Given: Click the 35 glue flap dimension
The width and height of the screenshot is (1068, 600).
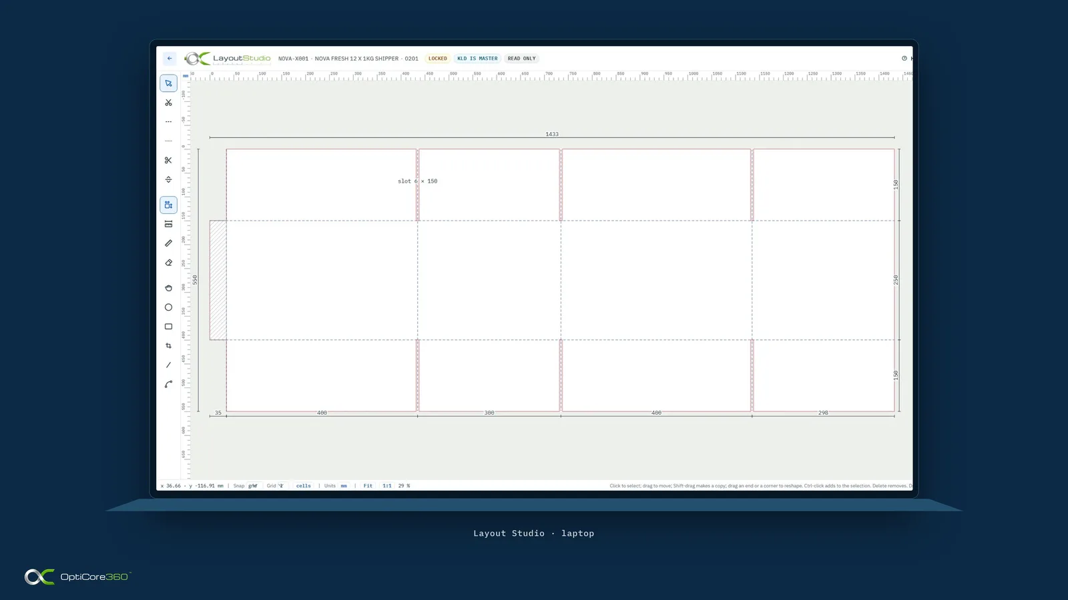Looking at the screenshot, I should [x=218, y=413].
